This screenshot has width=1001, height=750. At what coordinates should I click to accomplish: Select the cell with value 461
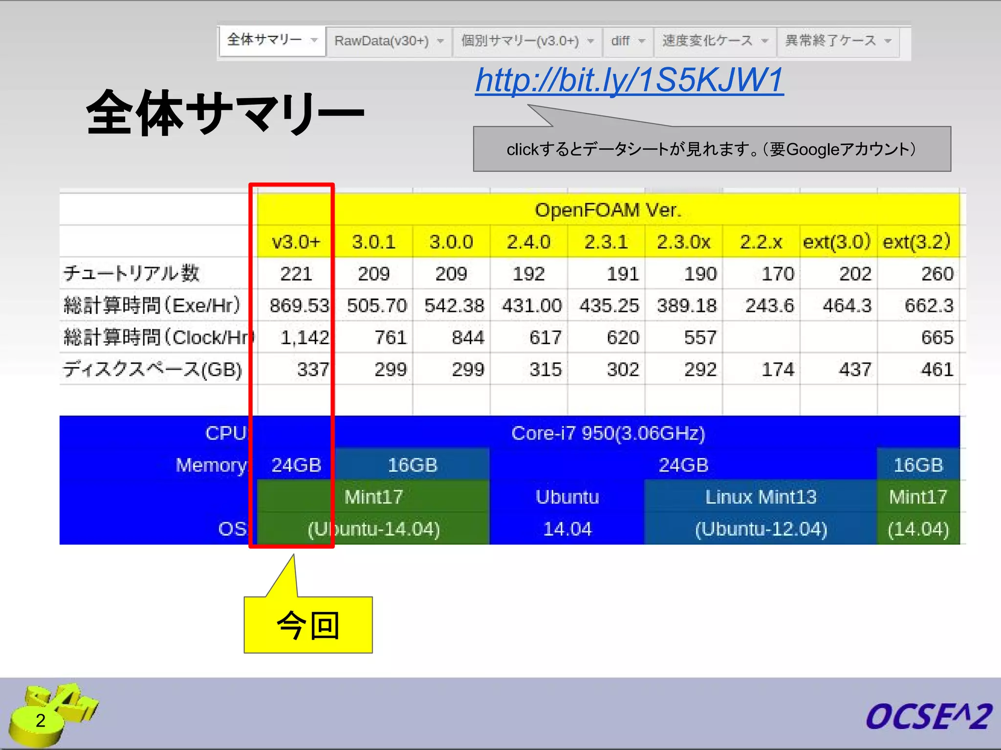(918, 369)
